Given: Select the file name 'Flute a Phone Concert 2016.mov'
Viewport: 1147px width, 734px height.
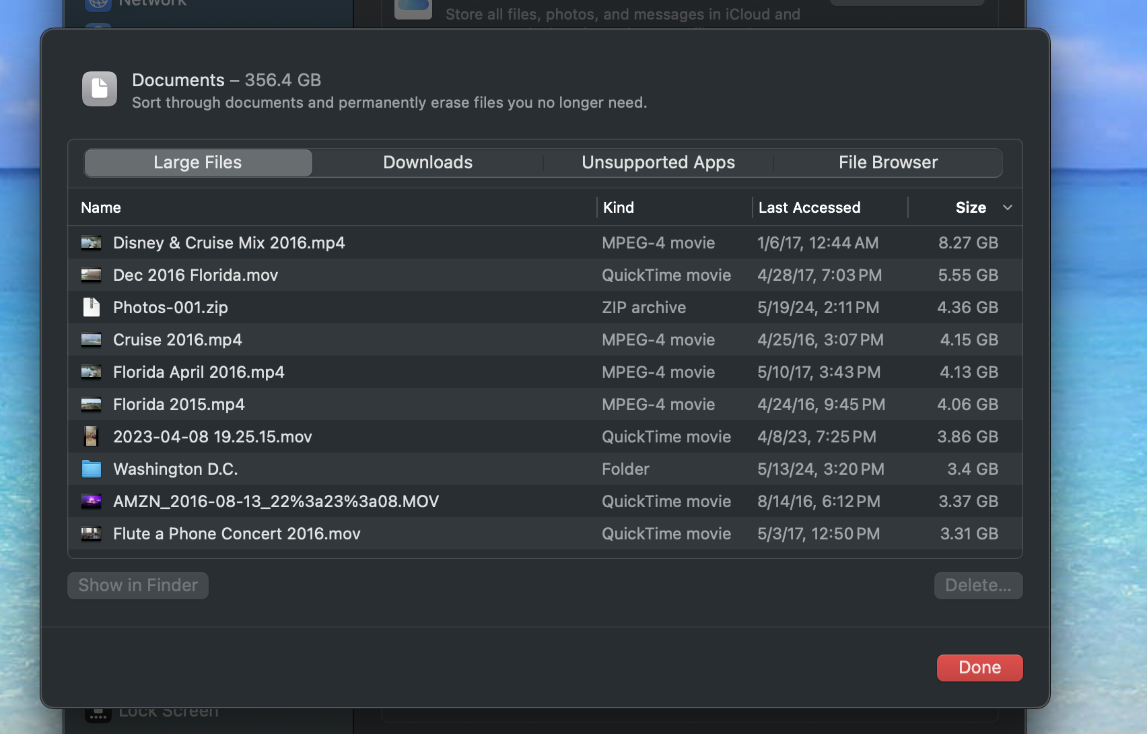Looking at the screenshot, I should click(x=237, y=533).
